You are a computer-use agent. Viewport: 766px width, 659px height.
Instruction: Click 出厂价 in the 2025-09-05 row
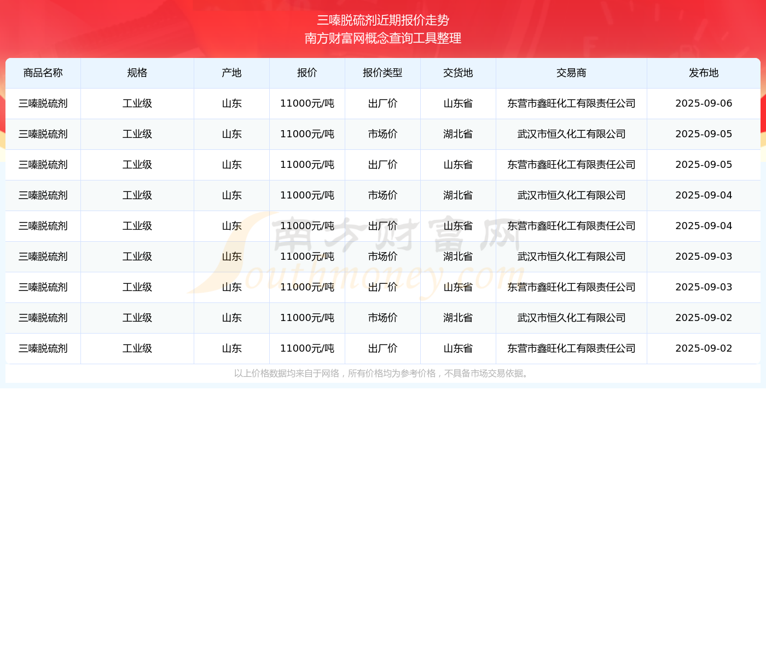click(x=383, y=165)
